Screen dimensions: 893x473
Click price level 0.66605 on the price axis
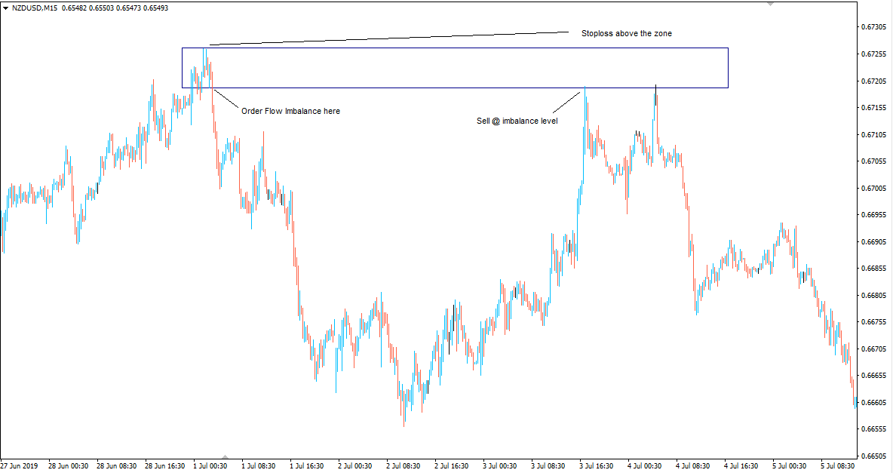coord(873,402)
